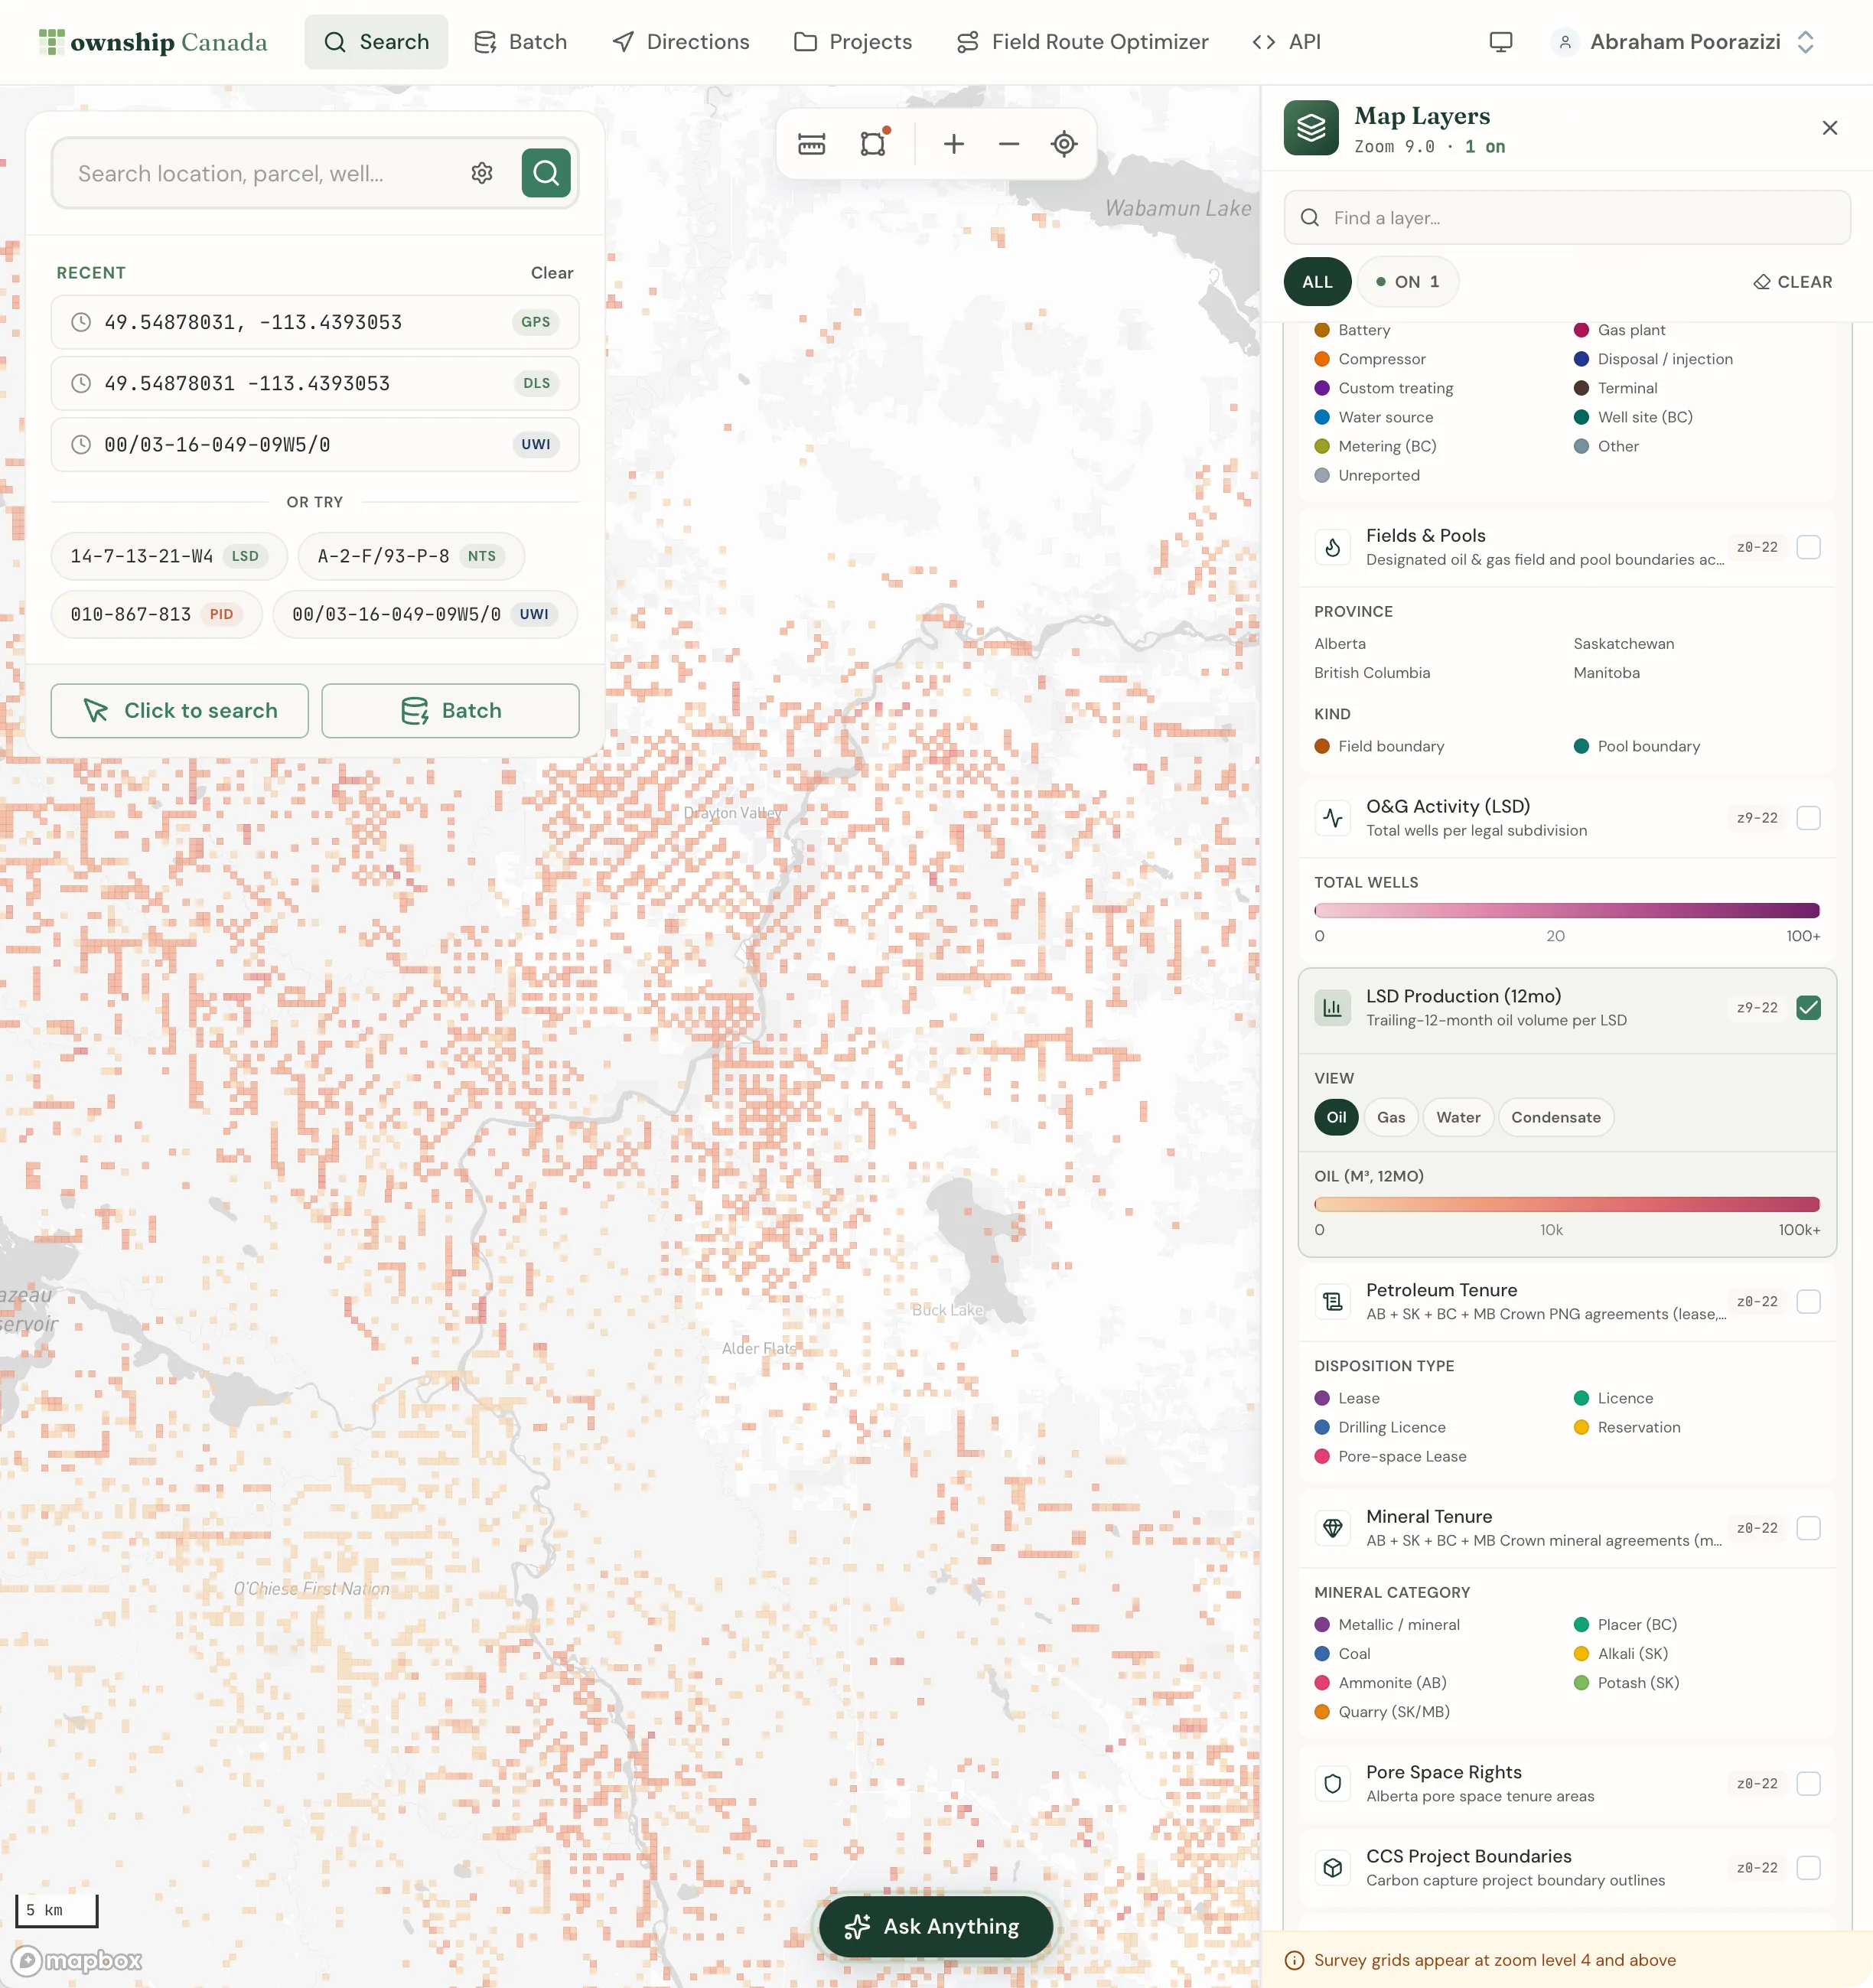Uncheck the LSD Production (12mo) layer
The image size is (1873, 1988).
pos(1809,1008)
